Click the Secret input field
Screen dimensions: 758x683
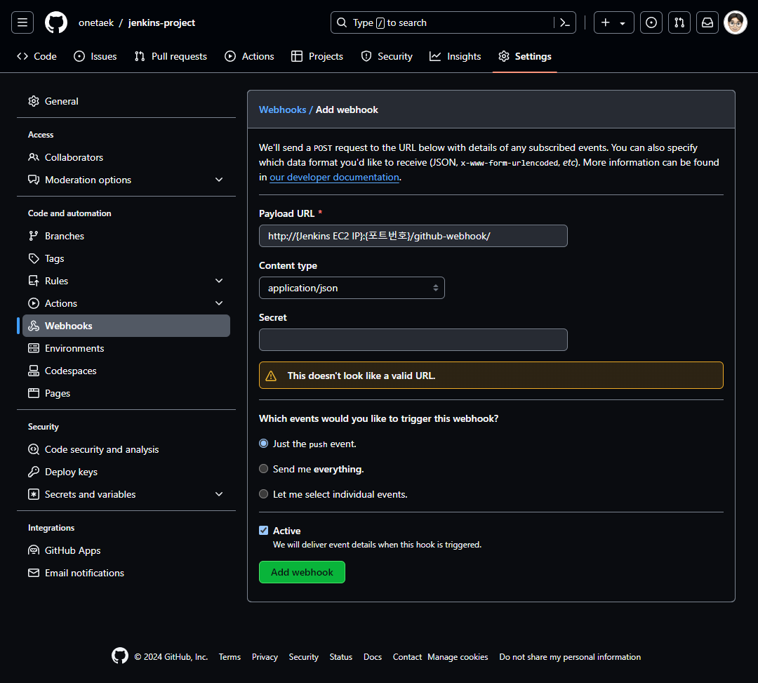[413, 340]
